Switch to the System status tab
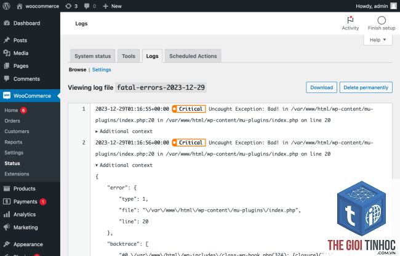 92,56
